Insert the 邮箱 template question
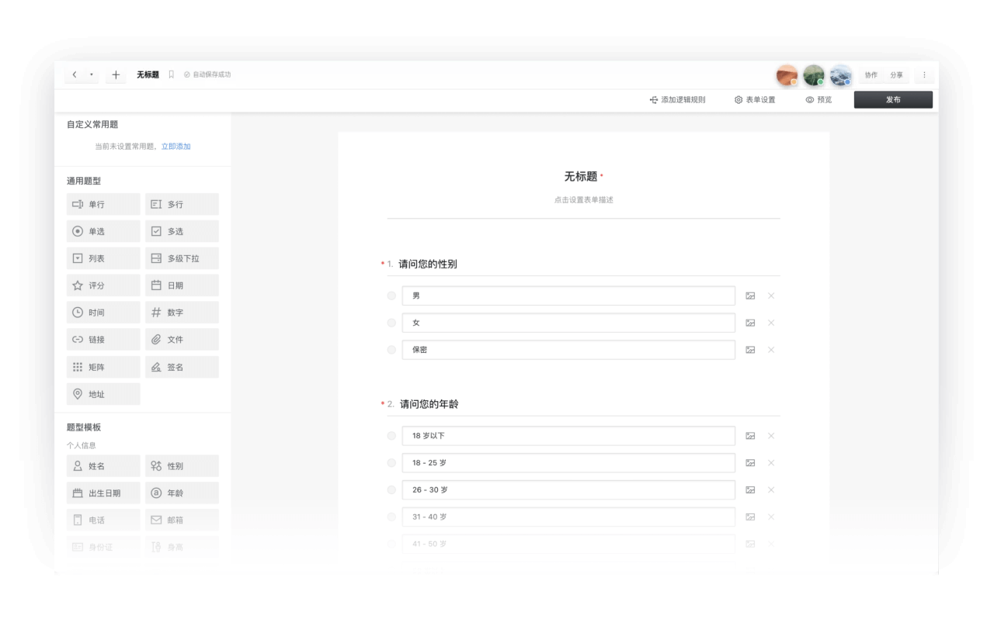This screenshot has height=636, width=994. (182, 521)
